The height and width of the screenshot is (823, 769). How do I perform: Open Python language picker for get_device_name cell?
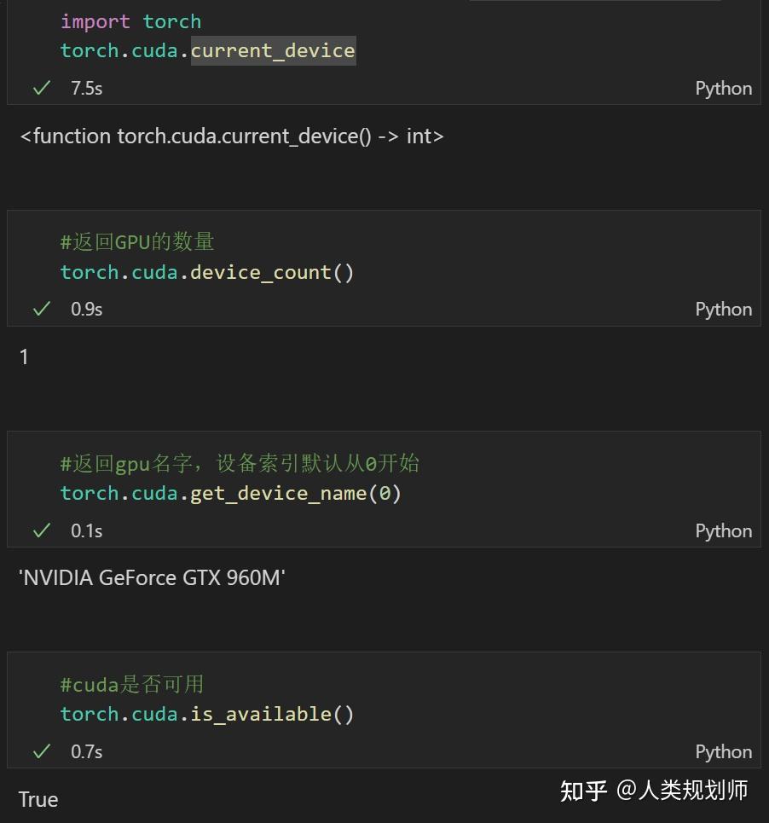(x=723, y=530)
